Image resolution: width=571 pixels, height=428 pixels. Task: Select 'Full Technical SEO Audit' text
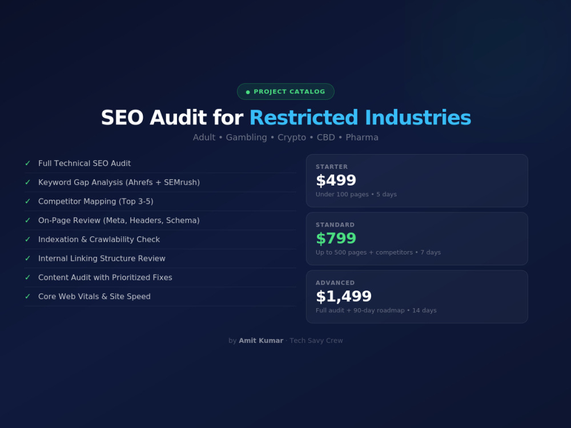click(85, 163)
